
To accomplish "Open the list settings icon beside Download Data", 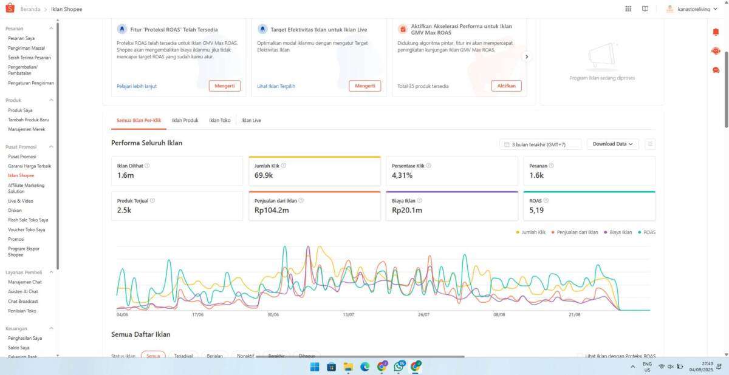I will pos(651,144).
